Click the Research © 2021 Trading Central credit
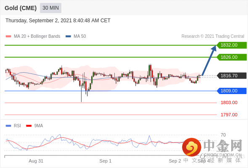 [213, 37]
